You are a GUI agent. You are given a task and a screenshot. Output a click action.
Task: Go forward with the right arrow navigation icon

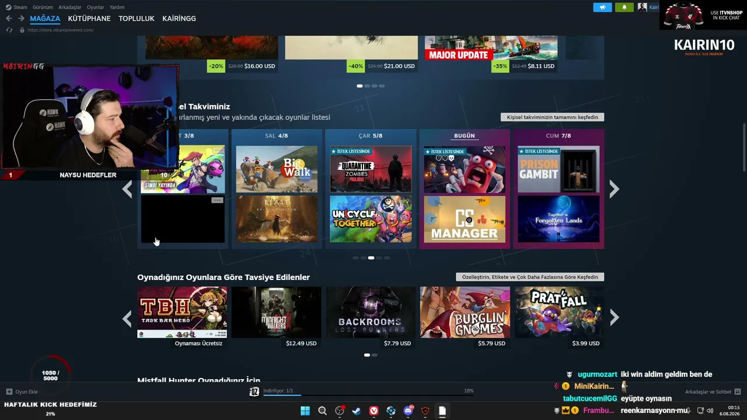coord(21,19)
